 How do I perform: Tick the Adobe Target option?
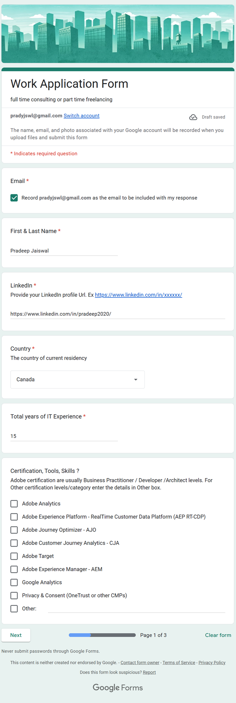[14, 556]
